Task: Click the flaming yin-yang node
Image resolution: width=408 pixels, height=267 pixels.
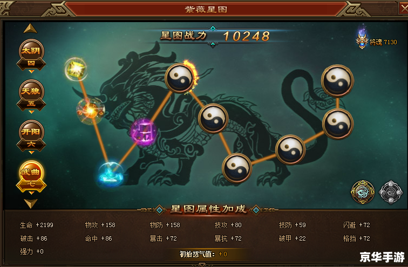Action: coord(180,78)
